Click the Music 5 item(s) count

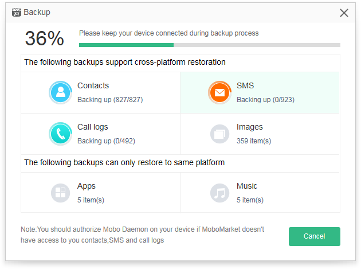coord(250,200)
